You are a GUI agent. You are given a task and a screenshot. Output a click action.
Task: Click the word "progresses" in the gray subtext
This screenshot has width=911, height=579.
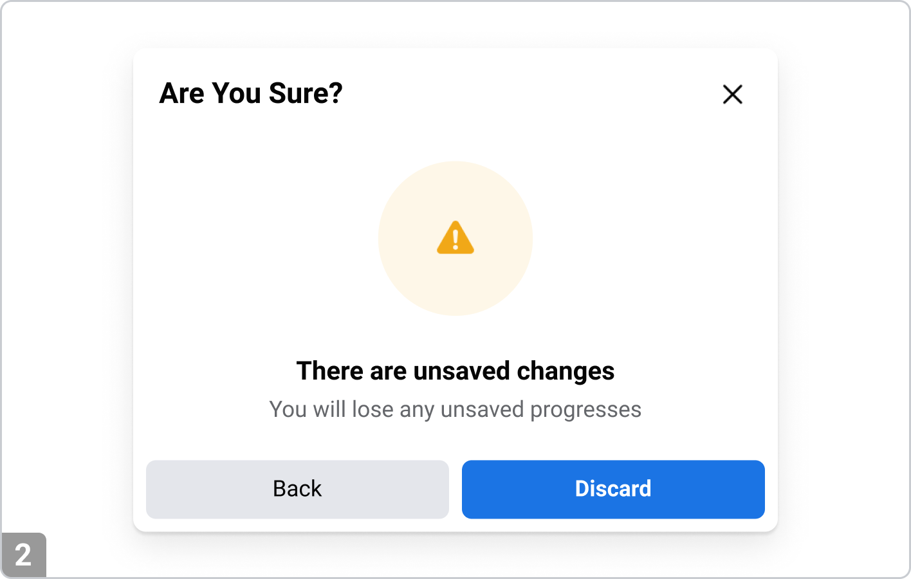pyautogui.click(x=585, y=410)
